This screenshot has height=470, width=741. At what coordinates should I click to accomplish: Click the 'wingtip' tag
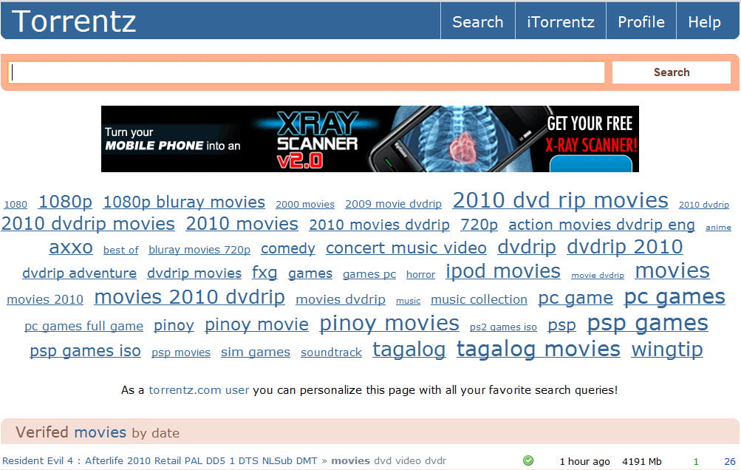(x=667, y=350)
